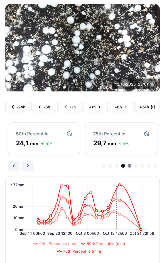Select the first carousel page dot
This screenshot has height=263, width=167.
point(104,166)
